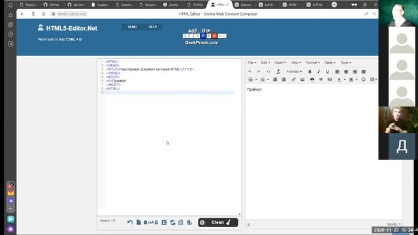Viewport: 418px width, 235px height.
Task: Click 'Пример!' text in visual editor
Action: (254, 89)
